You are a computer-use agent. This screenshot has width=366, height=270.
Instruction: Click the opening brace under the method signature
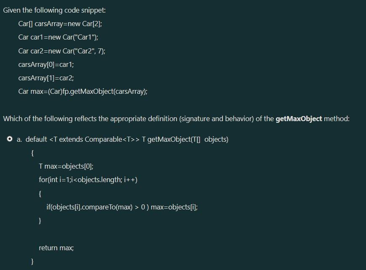click(x=32, y=153)
